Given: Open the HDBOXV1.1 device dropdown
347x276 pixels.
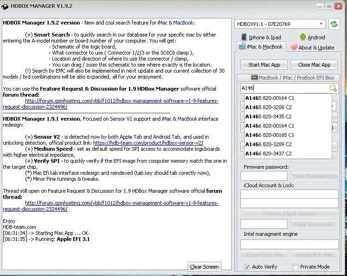Looking at the screenshot, I should pos(280,24).
